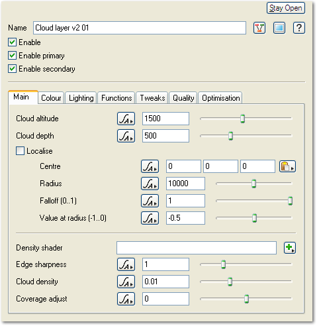Toggle the Enable primary checkbox
This screenshot has height=330, width=321.
click(x=12, y=56)
